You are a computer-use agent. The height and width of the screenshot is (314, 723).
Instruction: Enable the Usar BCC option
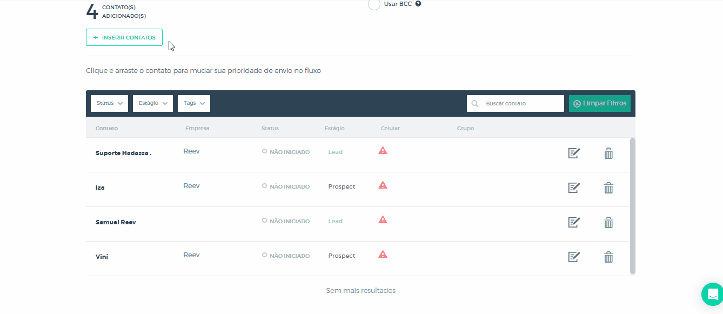pos(374,4)
